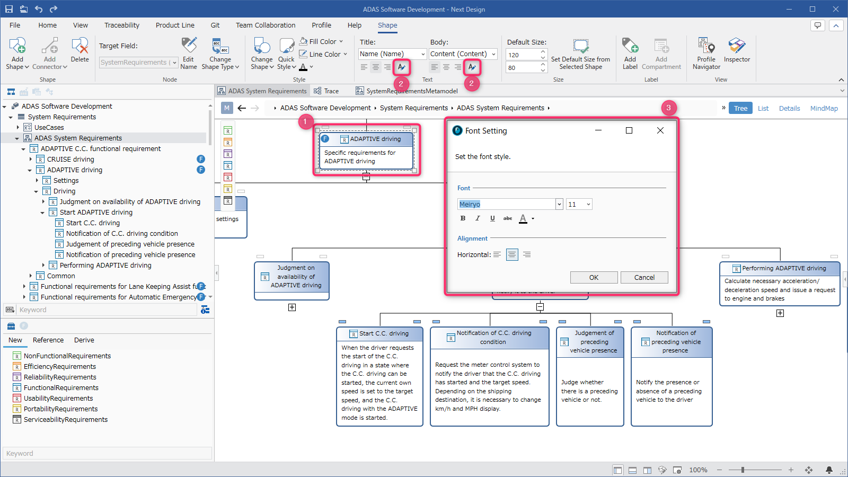Click the zoom slider handle
This screenshot has width=848, height=477.
[x=743, y=470]
